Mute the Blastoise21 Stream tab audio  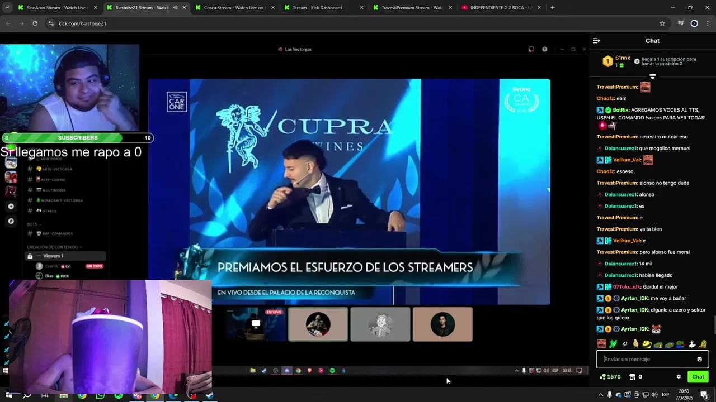(x=175, y=8)
